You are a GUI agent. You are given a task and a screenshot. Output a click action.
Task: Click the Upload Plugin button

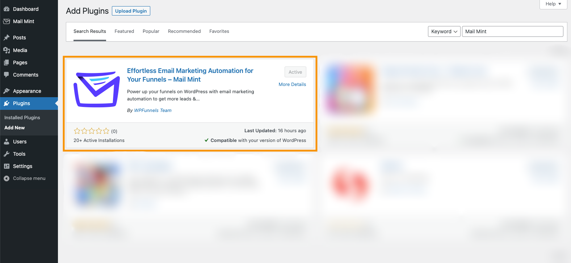pyautogui.click(x=131, y=11)
